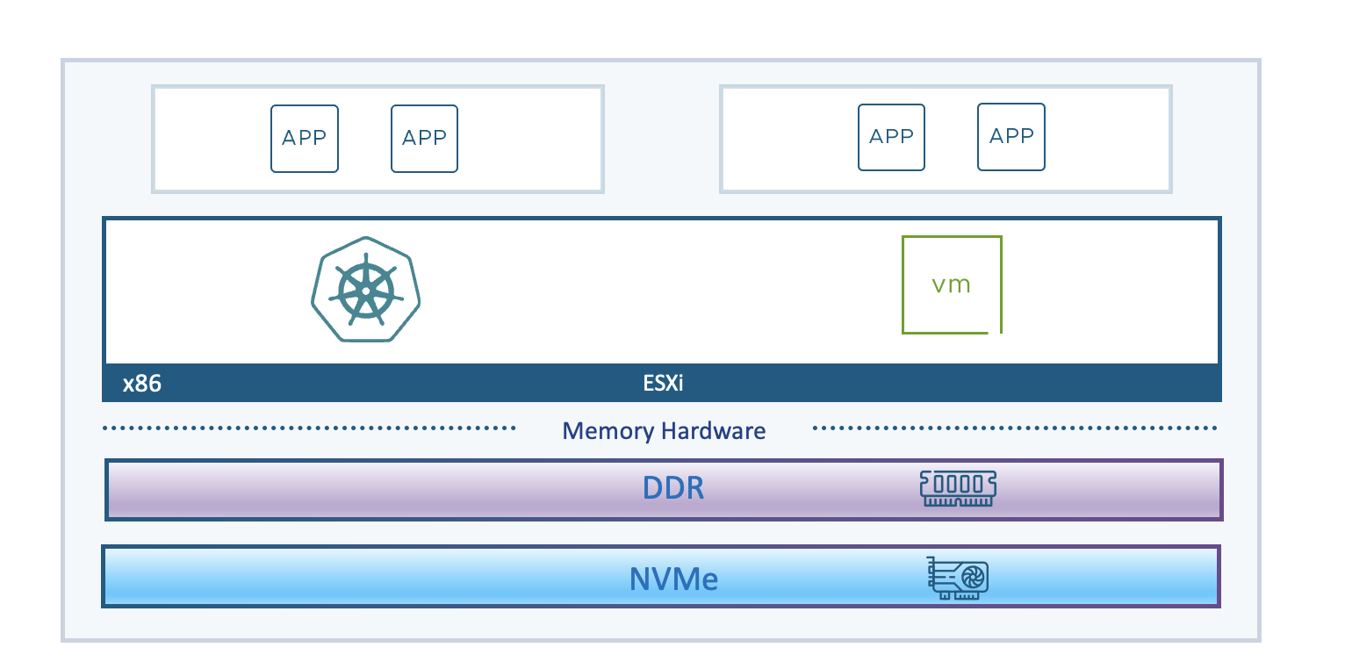Click the right APP box in right container

pyautogui.click(x=1011, y=137)
